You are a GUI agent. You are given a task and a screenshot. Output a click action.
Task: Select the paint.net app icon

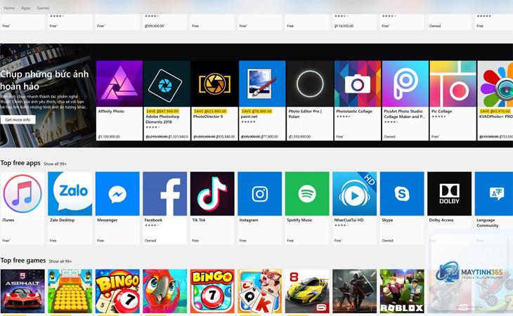262,84
